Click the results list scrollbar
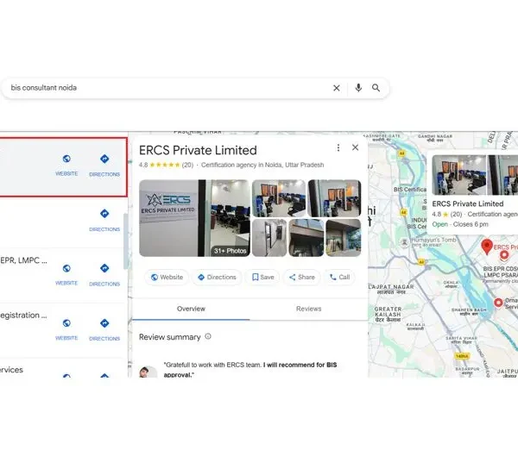Image resolution: width=518 pixels, height=450 pixels. [x=125, y=241]
